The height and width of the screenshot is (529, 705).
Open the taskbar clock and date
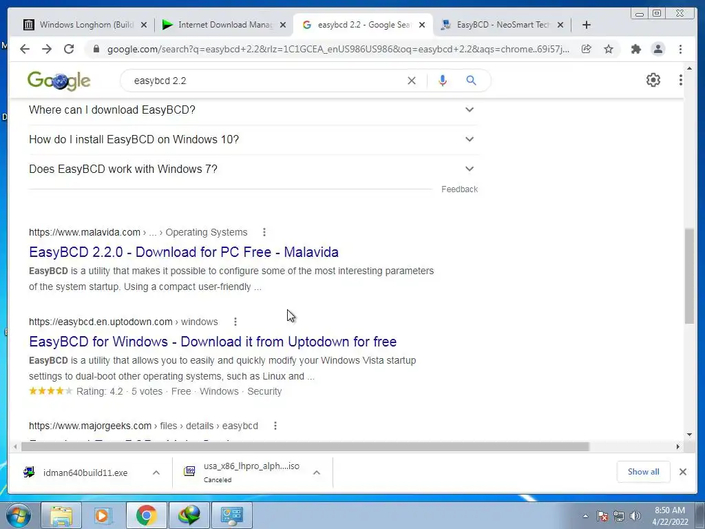(670, 516)
